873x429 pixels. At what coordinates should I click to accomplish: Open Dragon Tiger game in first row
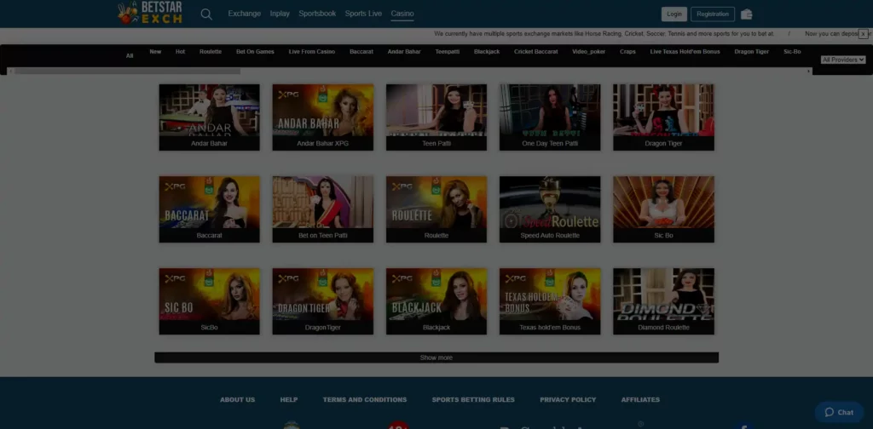(x=663, y=117)
